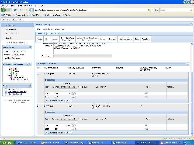Collapse the Search summary panel
The image size is (194, 145).
pyautogui.click(x=191, y=24)
